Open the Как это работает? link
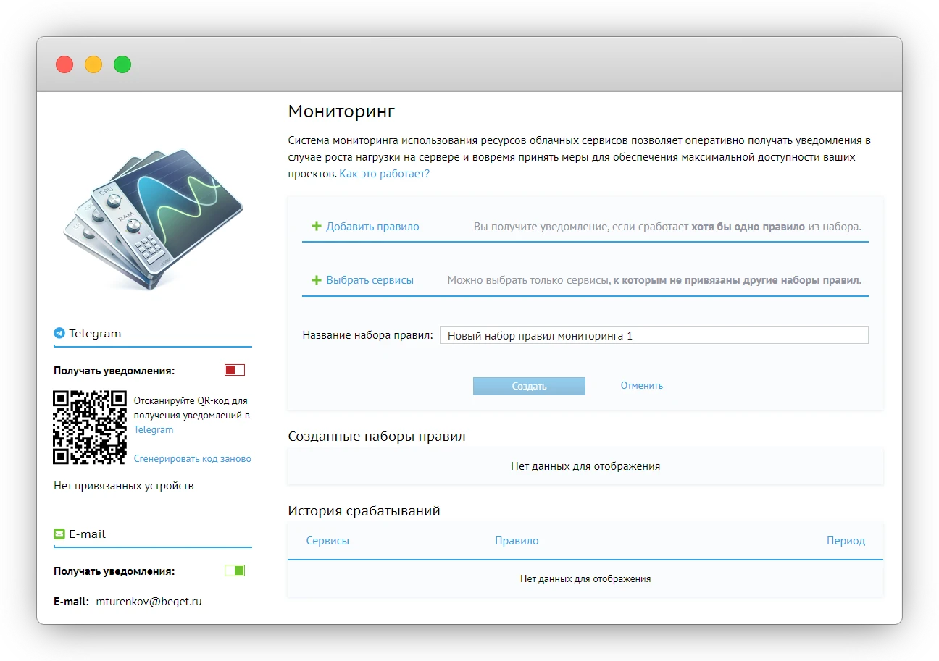Image resolution: width=939 pixels, height=661 pixels. click(x=384, y=174)
